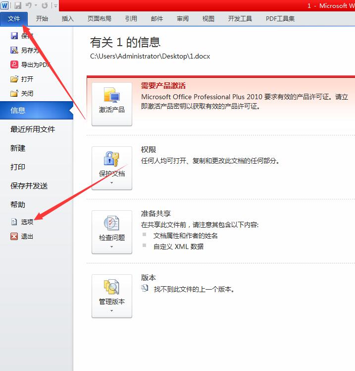Viewport: 355px width, 371px height.
Task: Click the 打开 folder icon
Action: (14, 79)
